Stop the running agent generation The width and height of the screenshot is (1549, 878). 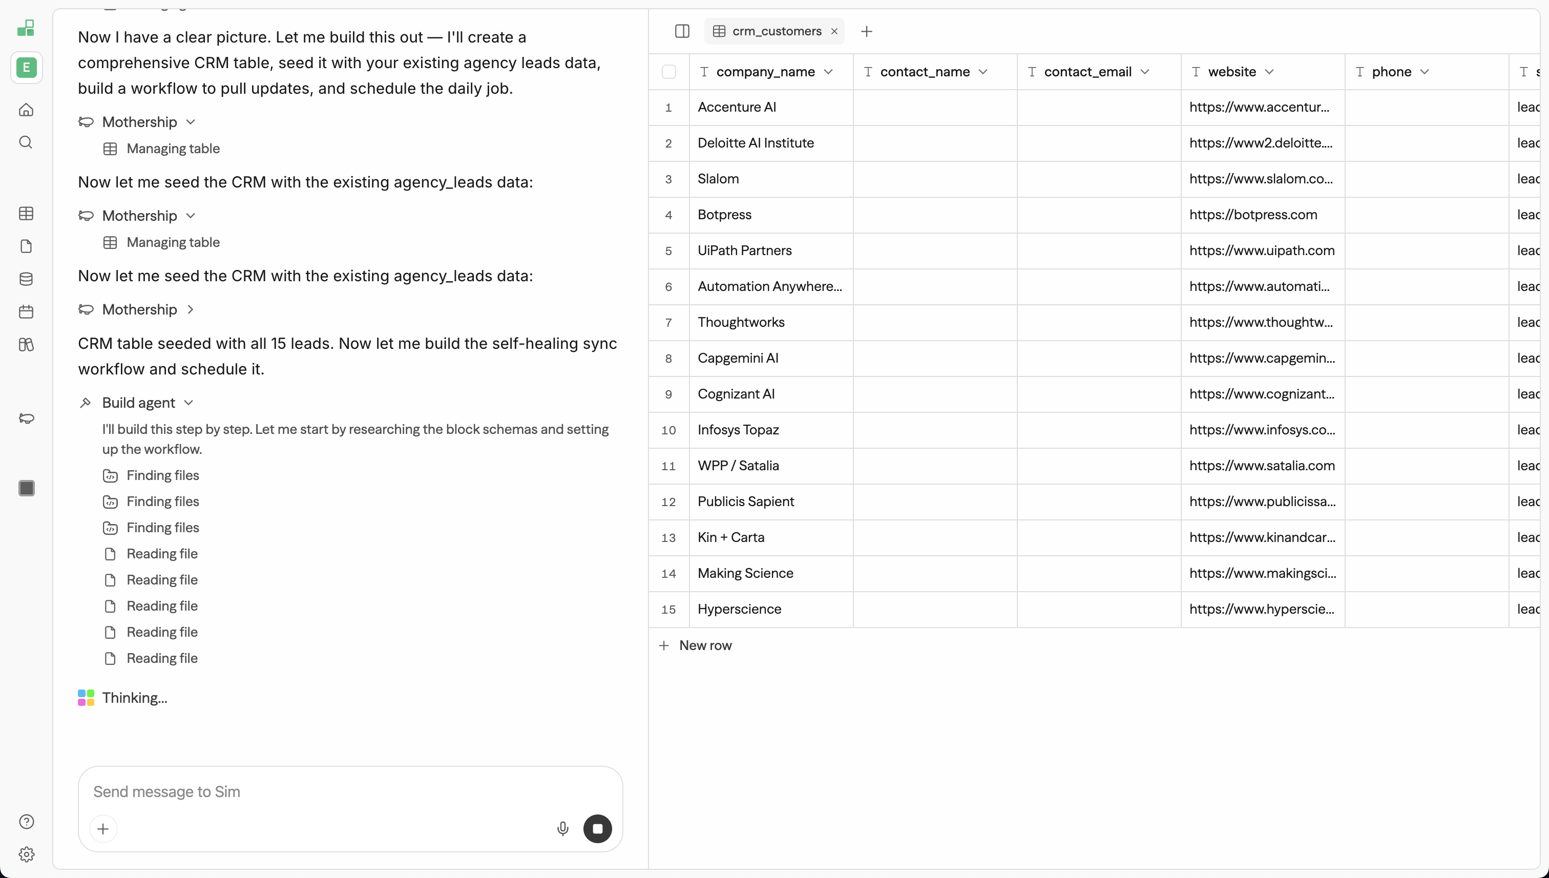pyautogui.click(x=597, y=828)
